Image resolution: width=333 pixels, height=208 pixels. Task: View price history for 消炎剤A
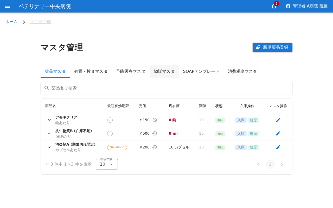coord(155,147)
